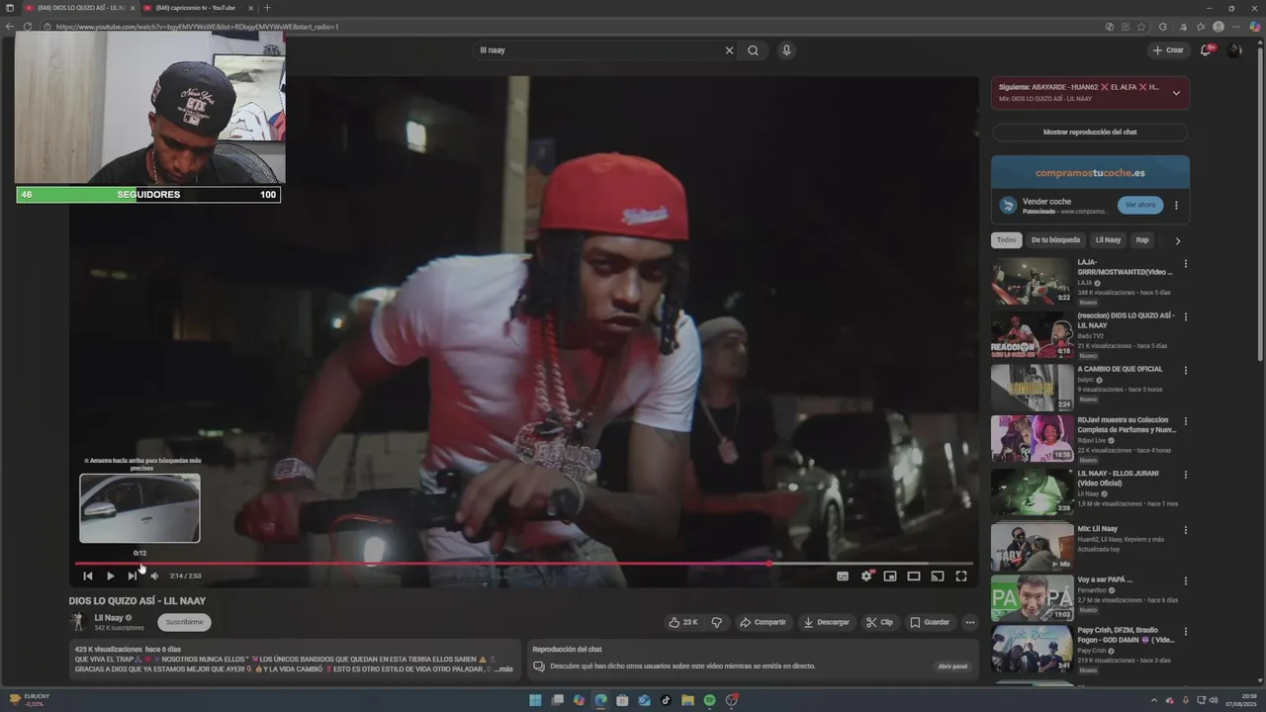This screenshot has width=1266, height=712.
Task: Mute the video with the speaker icon
Action: tap(154, 576)
